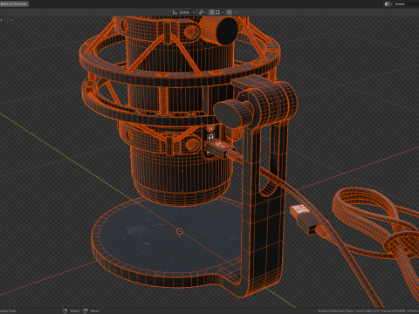Click the Move mouse icon in status bar
This screenshot has height=314, width=419.
(x=86, y=311)
